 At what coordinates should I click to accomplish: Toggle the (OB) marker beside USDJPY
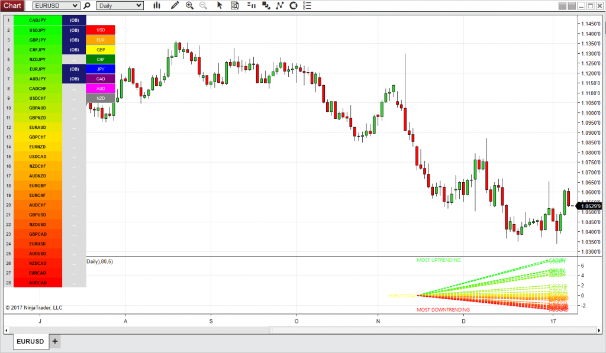(x=74, y=30)
